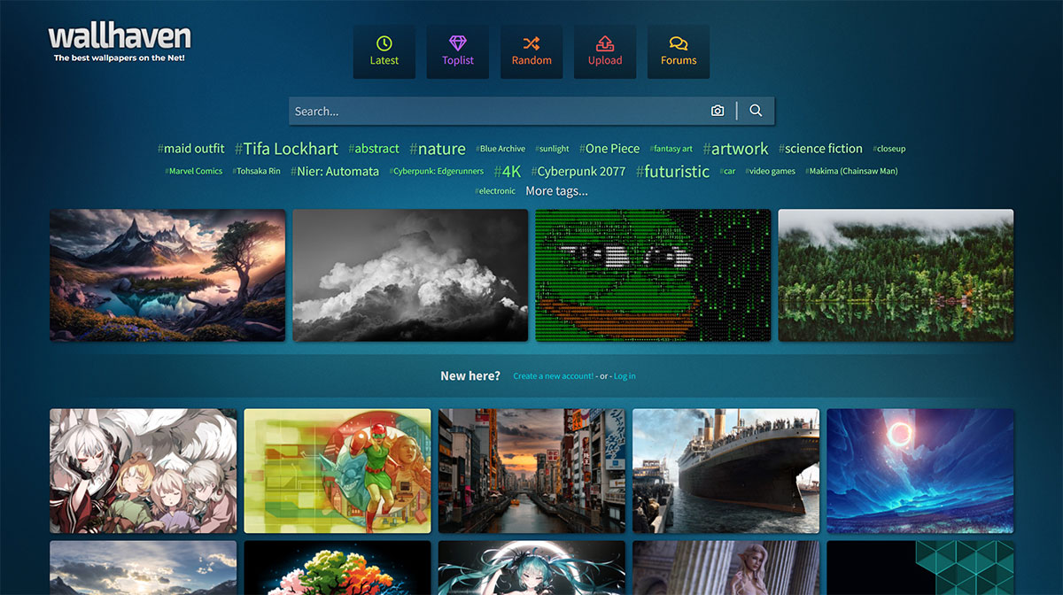This screenshot has height=595, width=1063.
Task: Open the green Pepe ASCII wallpaper
Action: pos(652,274)
